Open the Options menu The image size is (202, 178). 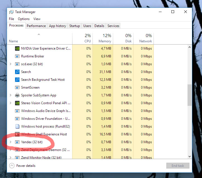(x=24, y=19)
